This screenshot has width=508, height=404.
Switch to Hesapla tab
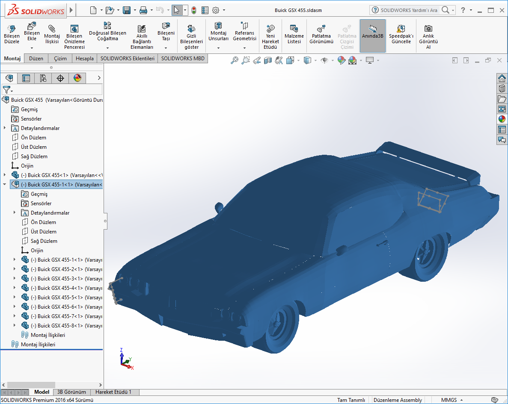click(85, 59)
